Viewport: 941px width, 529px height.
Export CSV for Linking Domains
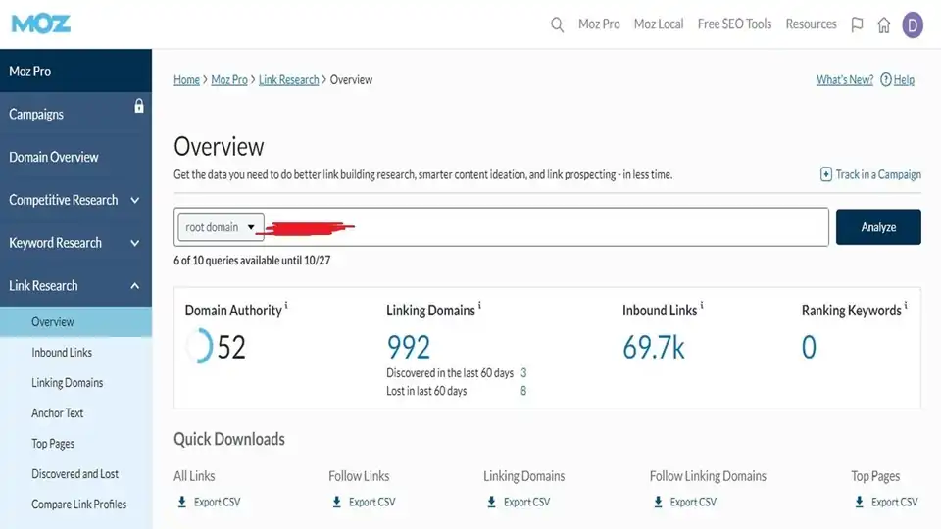(x=527, y=502)
